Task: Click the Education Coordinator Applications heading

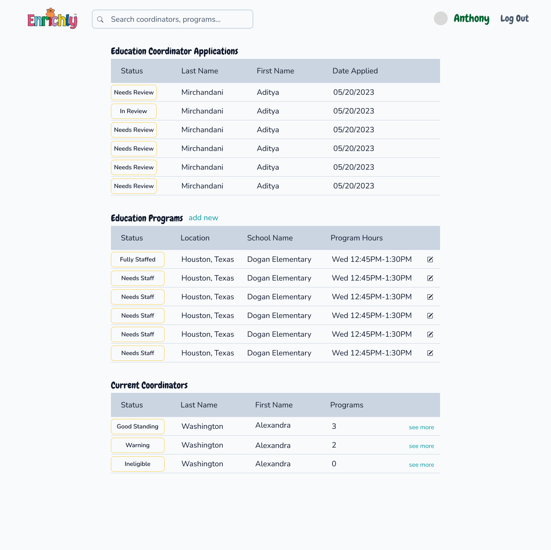Action: coord(174,51)
